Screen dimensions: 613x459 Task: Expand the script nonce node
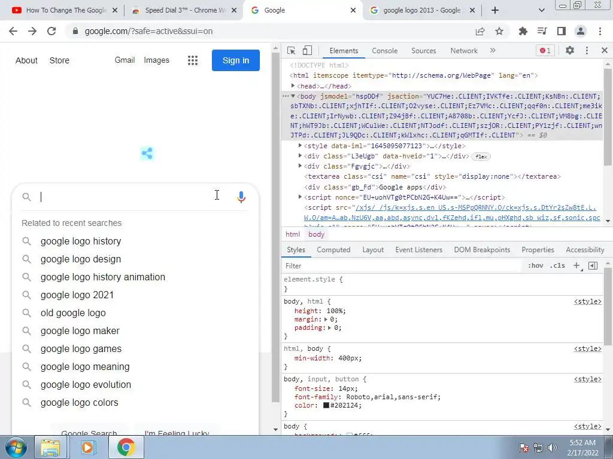click(301, 197)
